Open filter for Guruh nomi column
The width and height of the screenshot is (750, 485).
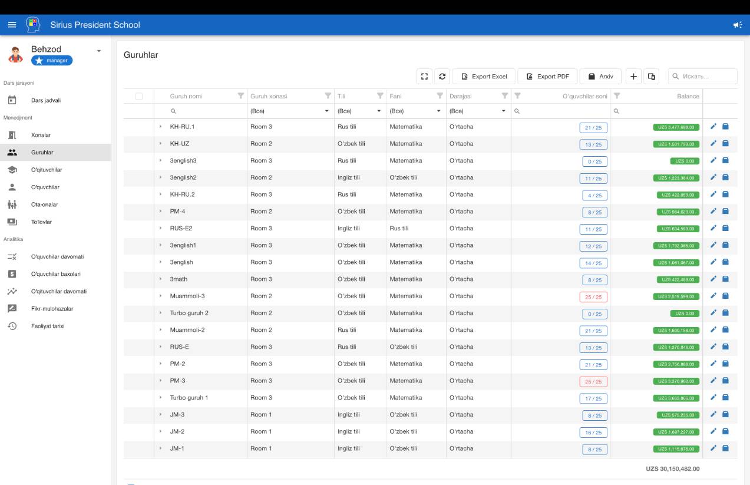240,95
